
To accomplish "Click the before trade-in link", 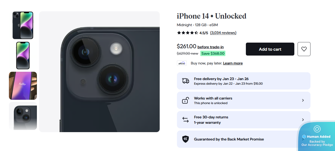I will (210, 47).
